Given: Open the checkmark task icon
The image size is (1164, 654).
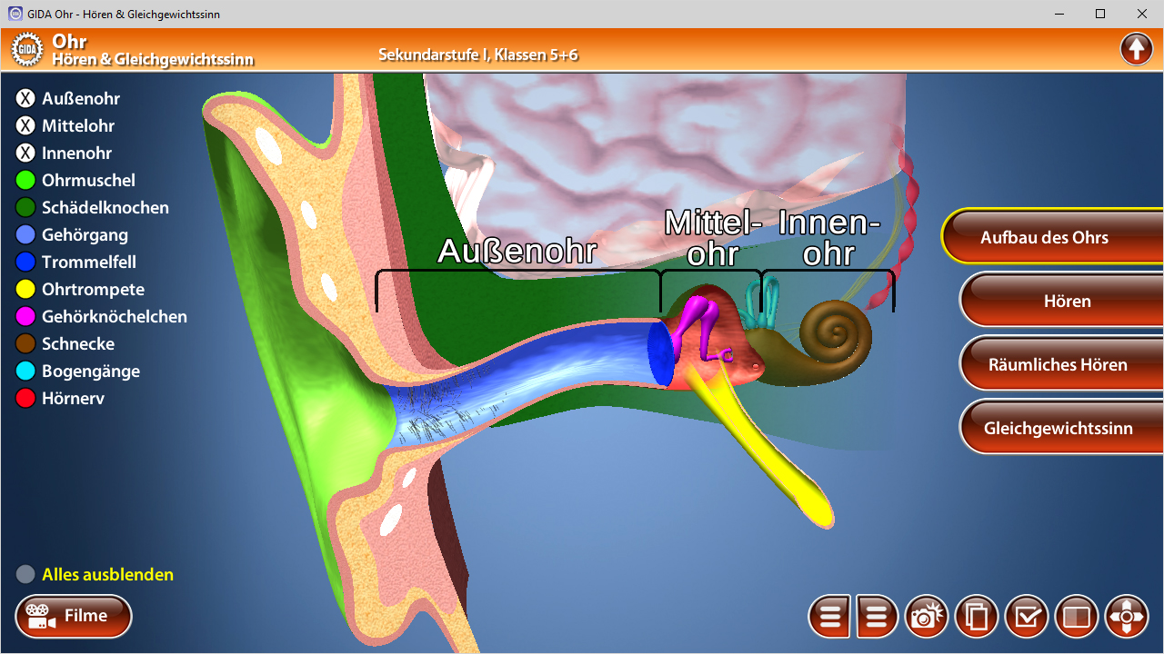Looking at the screenshot, I should point(1027,618).
